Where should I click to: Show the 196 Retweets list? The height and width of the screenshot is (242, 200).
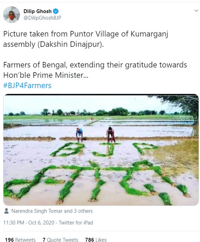[20, 240]
